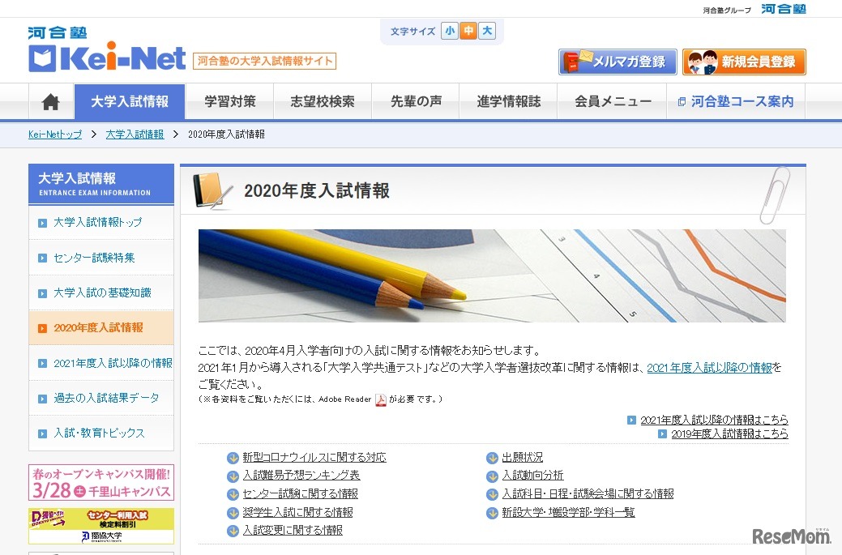
Task: Select the home icon in the navigation bar
Action: point(49,100)
